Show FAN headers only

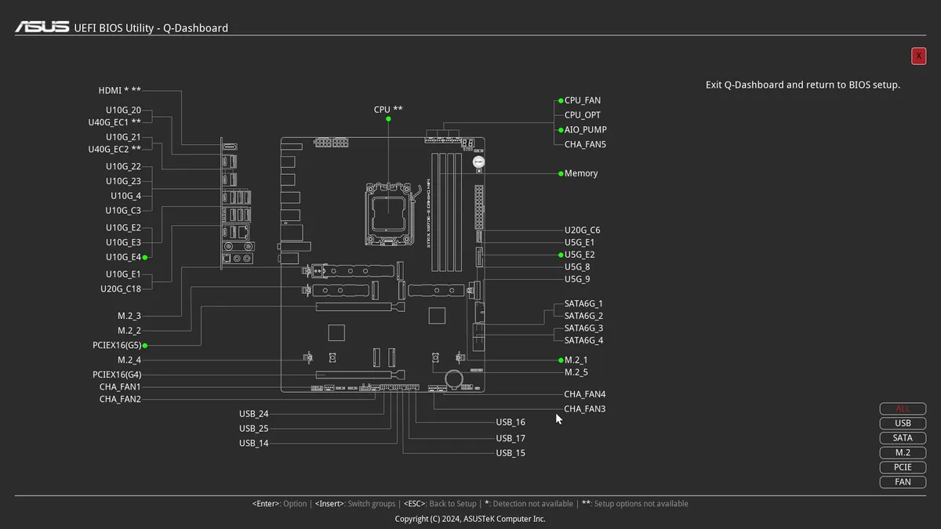(x=903, y=482)
